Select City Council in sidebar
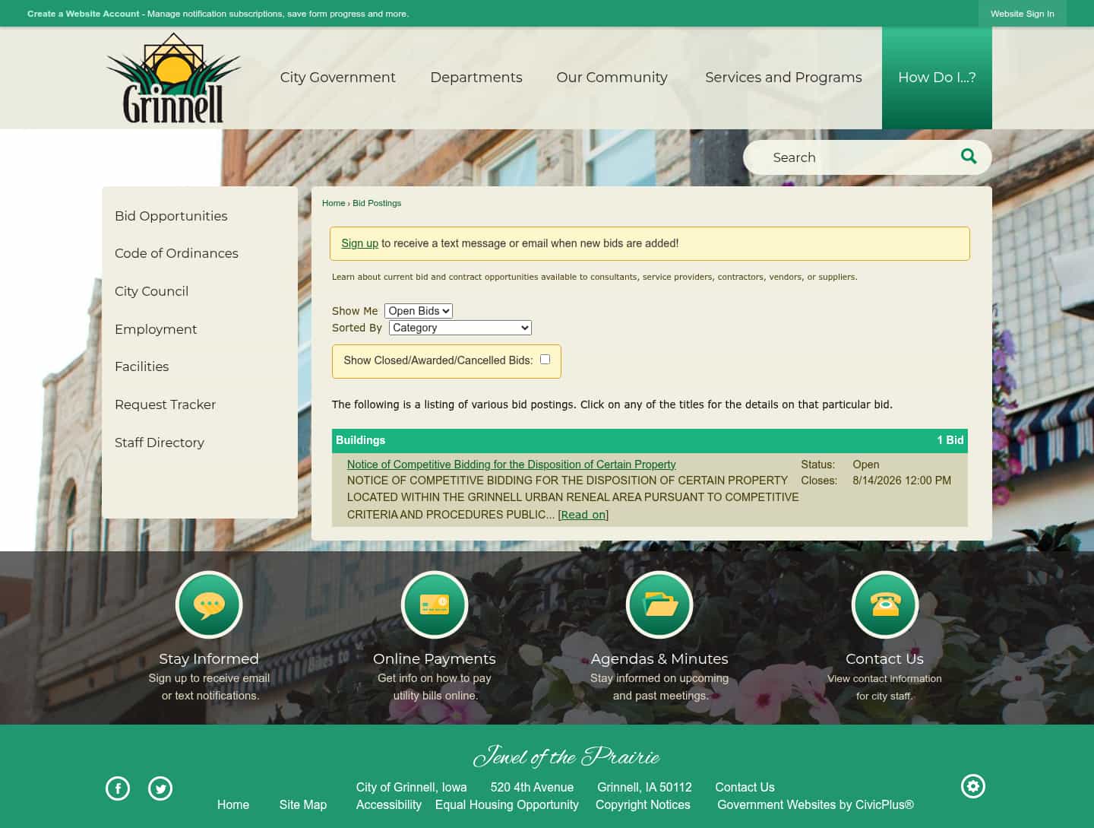The image size is (1094, 828). [x=151, y=291]
